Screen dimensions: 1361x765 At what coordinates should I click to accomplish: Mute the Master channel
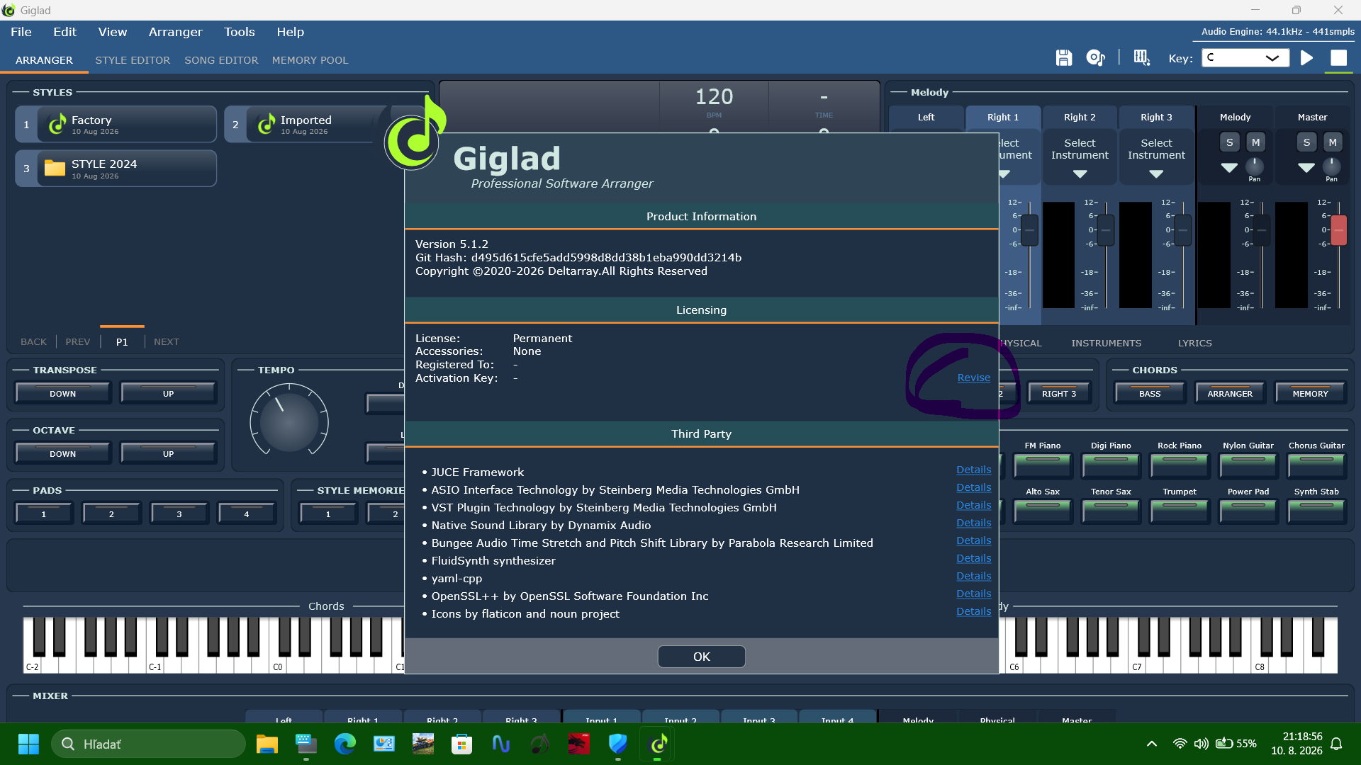pos(1333,142)
